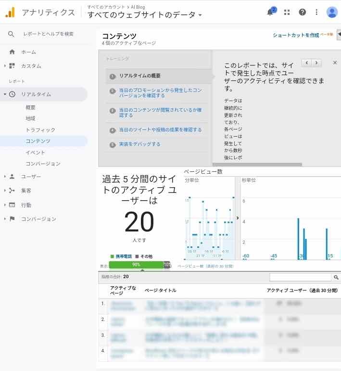341x371 pixels.
Task: Open the vertical three-dot menu
Action: coord(316,12)
